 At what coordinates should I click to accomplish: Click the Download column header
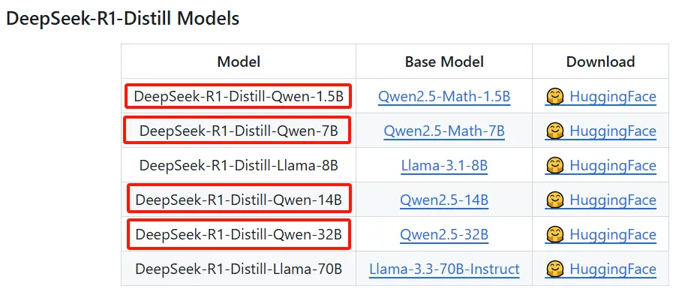point(600,62)
